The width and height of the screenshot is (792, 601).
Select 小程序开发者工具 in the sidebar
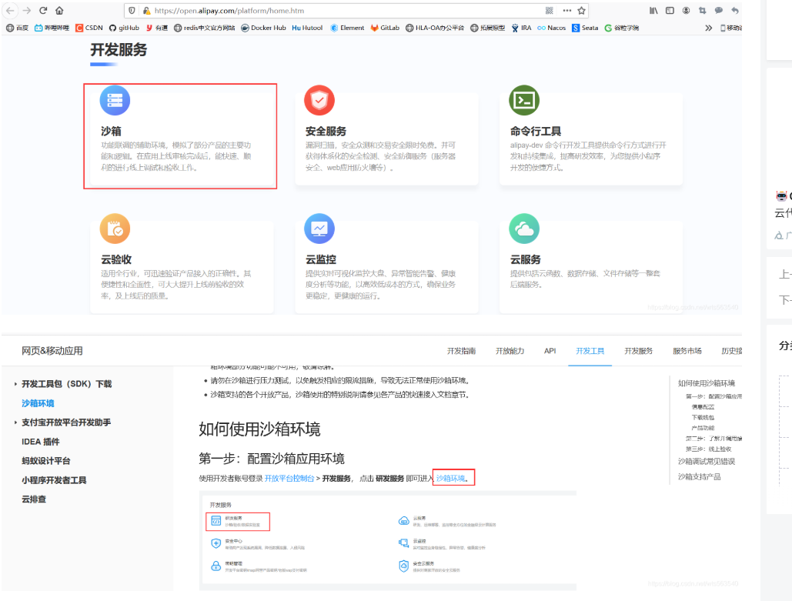pyautogui.click(x=54, y=479)
